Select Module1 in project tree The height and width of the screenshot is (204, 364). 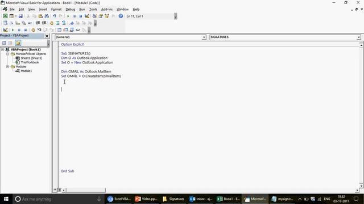[x=26, y=71]
